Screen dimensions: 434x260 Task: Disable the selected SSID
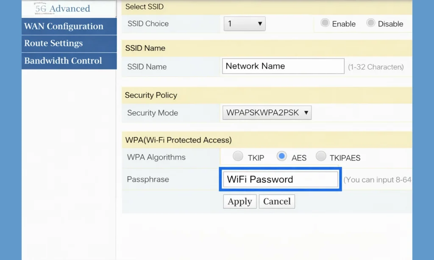tap(370, 24)
